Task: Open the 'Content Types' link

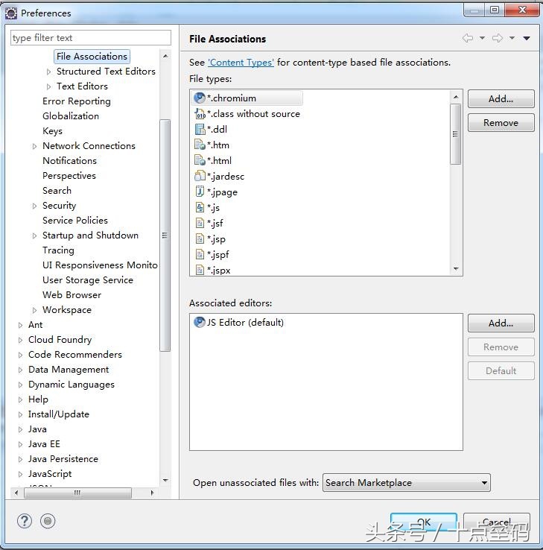Action: [x=241, y=63]
